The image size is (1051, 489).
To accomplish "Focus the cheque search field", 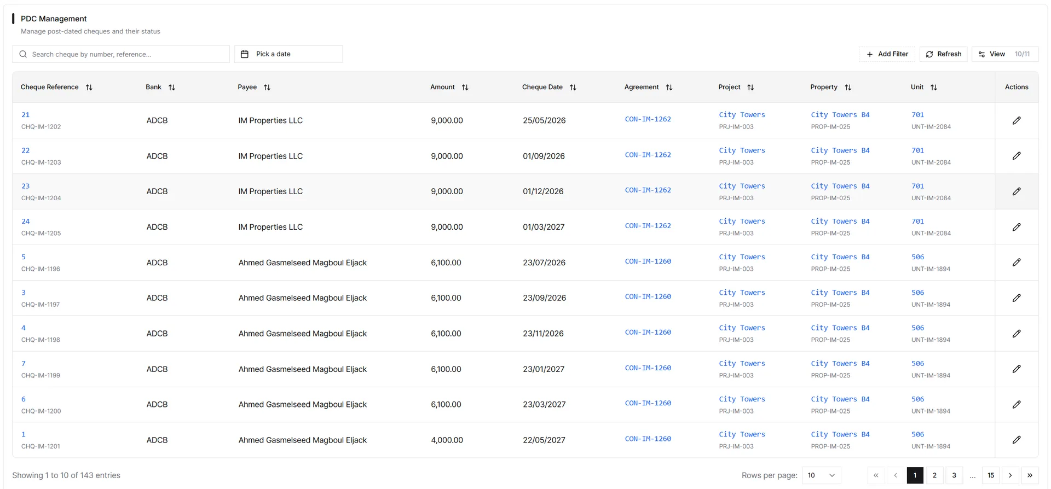I will (x=121, y=54).
